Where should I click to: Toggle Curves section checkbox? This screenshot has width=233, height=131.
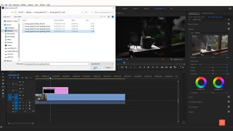229,97
